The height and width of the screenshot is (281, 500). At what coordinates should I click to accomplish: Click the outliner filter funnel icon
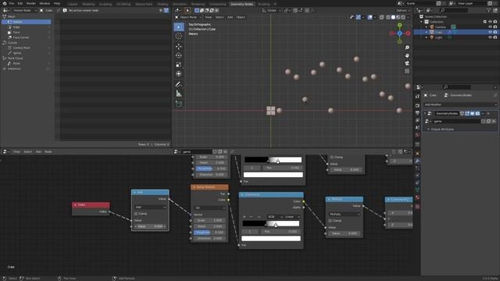[x=489, y=10]
